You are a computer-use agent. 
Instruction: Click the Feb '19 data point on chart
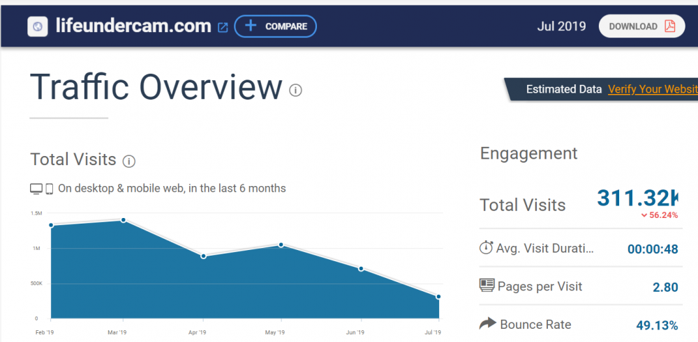coord(52,225)
